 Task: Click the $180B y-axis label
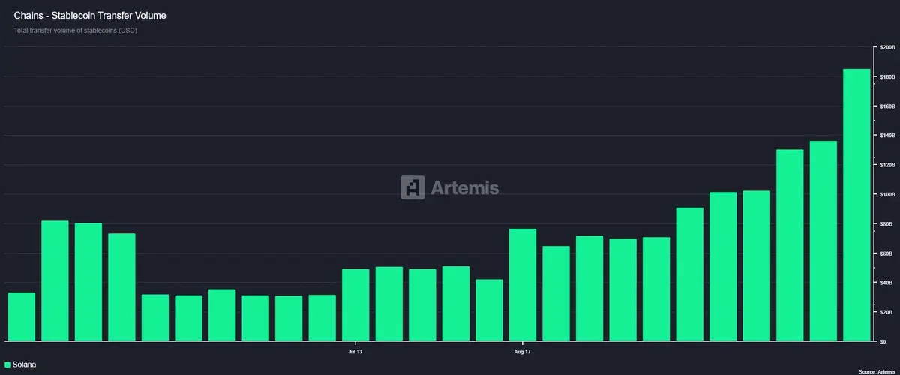pyautogui.click(x=886, y=77)
